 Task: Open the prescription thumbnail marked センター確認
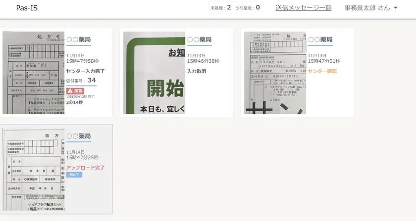tap(275, 73)
